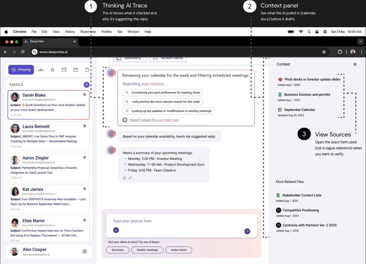Open the Chrome extensions puzzle icon

[340, 52]
